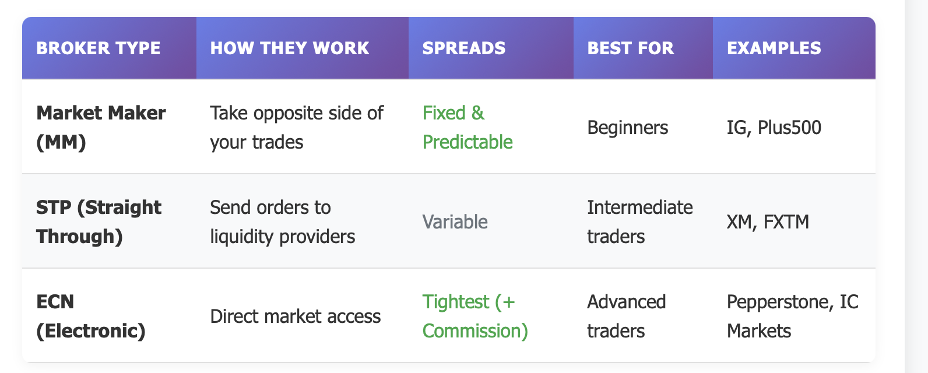This screenshot has height=373, width=928.
Task: Click the green "Tightest (+ Commission)" text
Action: (x=475, y=316)
